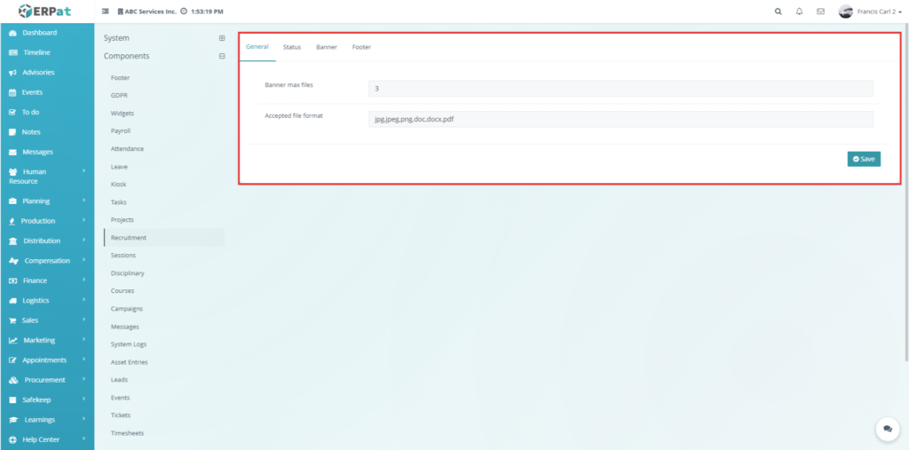Open Dashboard from the sidebar

(x=39, y=33)
